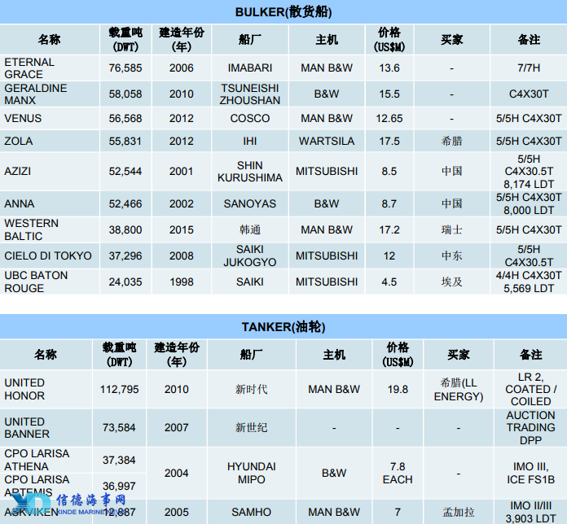Image resolution: width=567 pixels, height=524 pixels.
Task: Select the HYUNDAI MIPO shipyard cell
Action: [251, 473]
